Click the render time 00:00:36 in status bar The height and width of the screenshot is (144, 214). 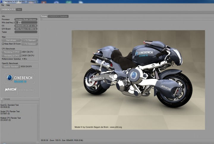click(45, 140)
